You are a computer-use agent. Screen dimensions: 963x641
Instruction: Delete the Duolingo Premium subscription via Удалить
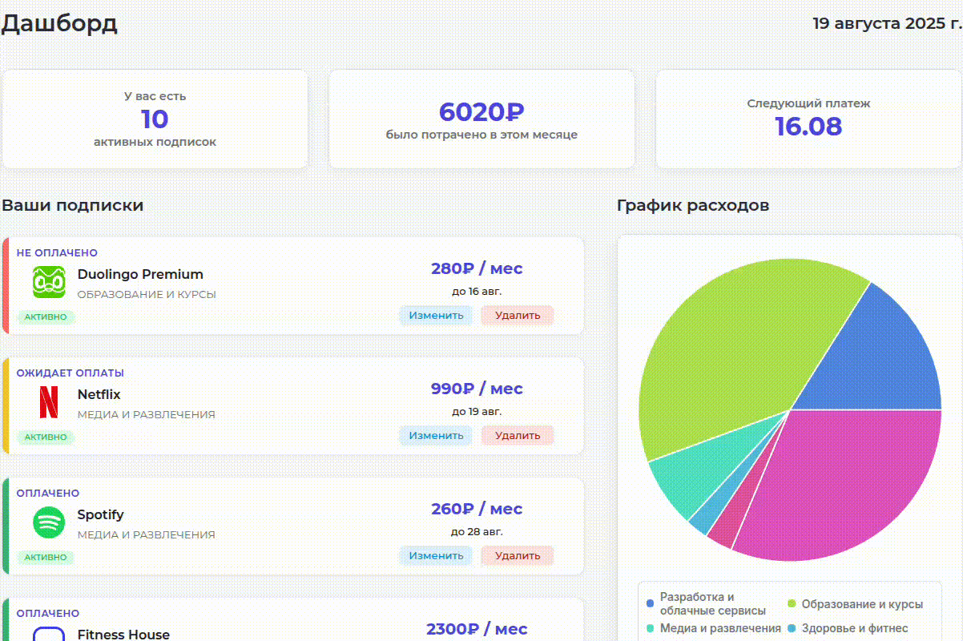click(x=518, y=315)
